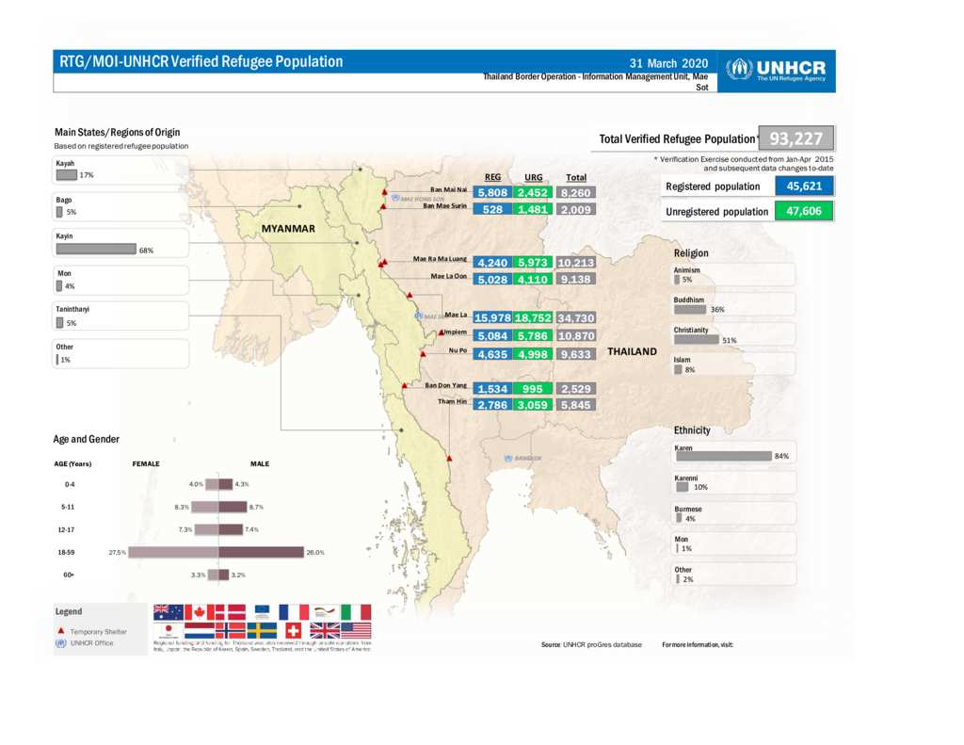Image resolution: width=964 pixels, height=745 pixels.
Task: Click the United States flag icon
Action: point(354,631)
